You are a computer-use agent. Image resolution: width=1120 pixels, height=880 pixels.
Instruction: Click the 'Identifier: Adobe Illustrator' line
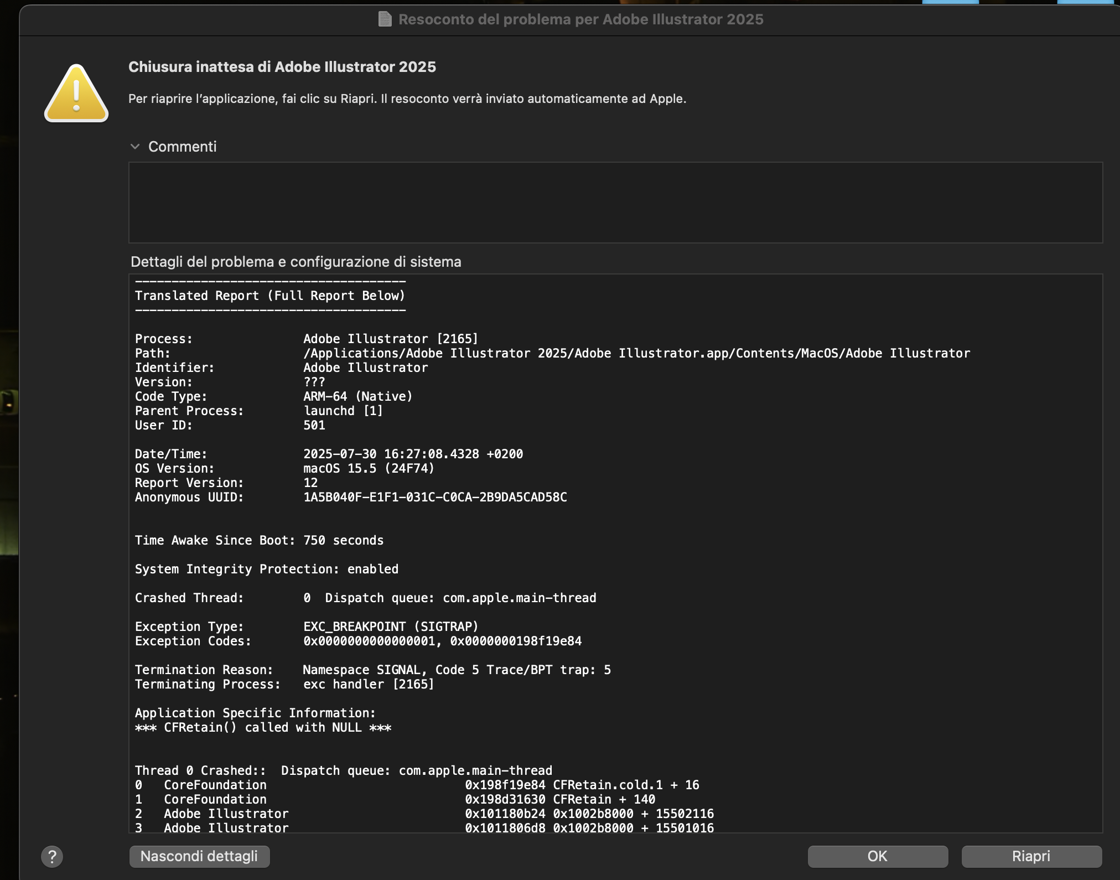point(281,367)
